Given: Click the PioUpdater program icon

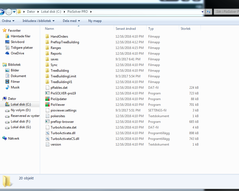Looking at the screenshot, I should tap(47, 99).
